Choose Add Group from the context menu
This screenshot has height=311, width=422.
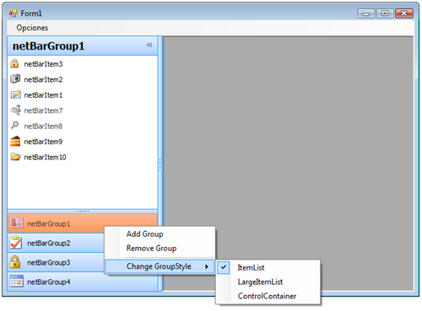[x=145, y=233]
